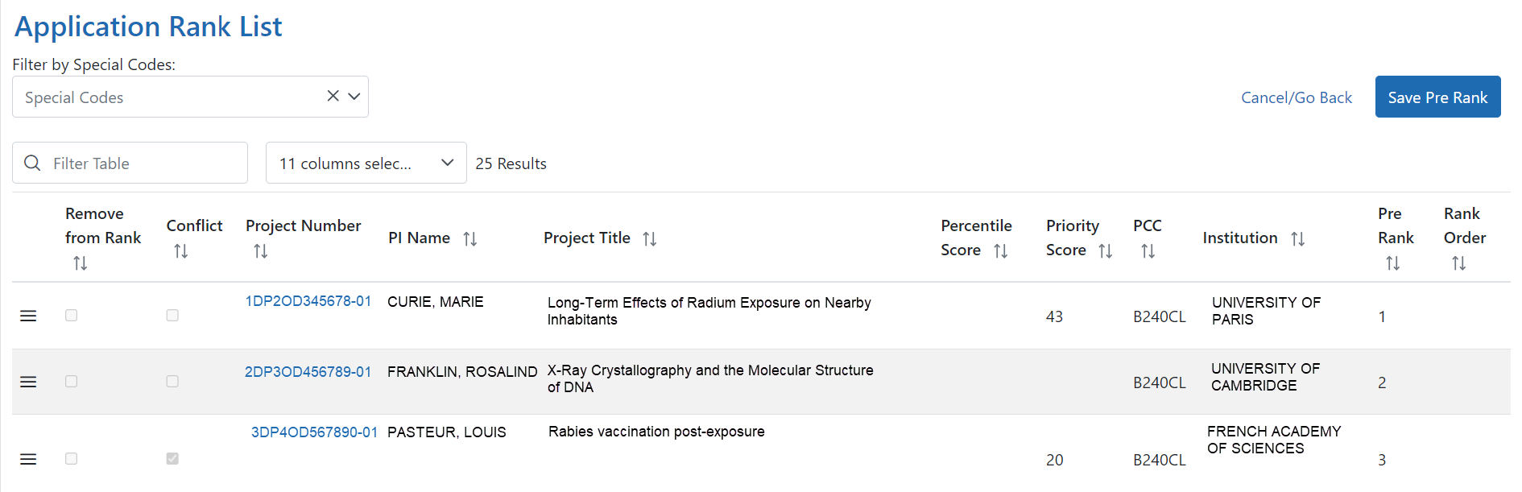Sort by Institution column icon

[1298, 239]
